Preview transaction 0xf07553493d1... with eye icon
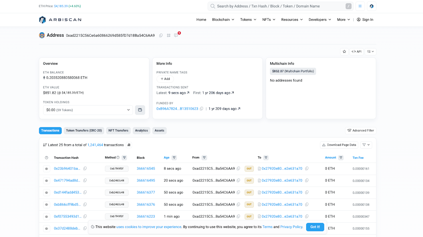This screenshot has height=237, width=423. pos(47,217)
